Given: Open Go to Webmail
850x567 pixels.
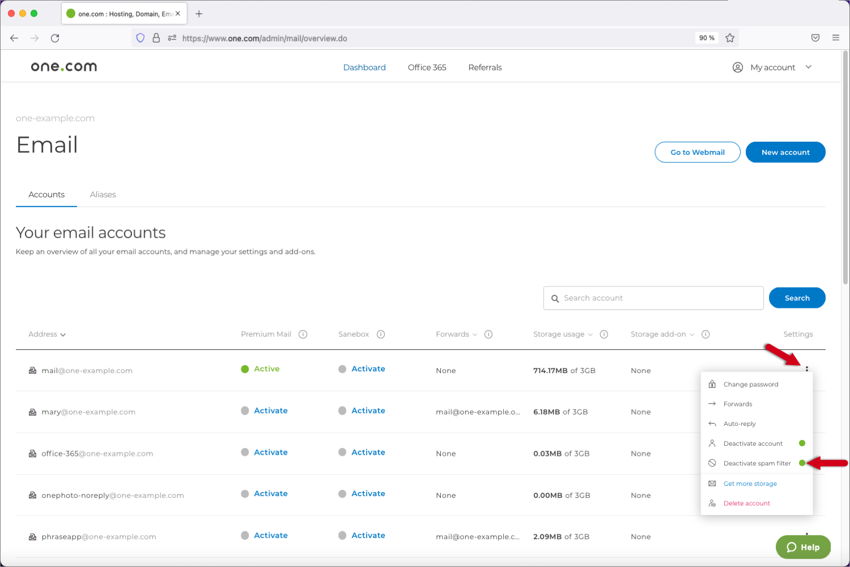Looking at the screenshot, I should tap(697, 153).
